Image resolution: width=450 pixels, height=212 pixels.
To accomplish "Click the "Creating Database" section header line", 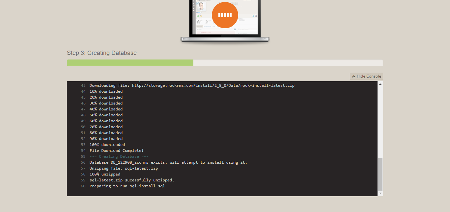I will [119, 156].
